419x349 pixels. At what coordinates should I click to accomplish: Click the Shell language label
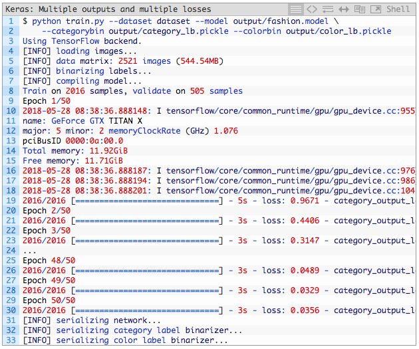tap(398, 9)
